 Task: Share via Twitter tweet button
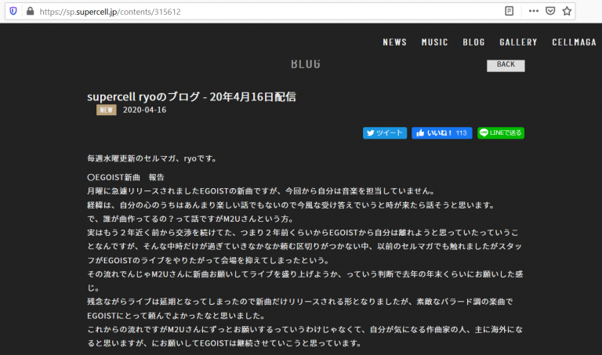(x=385, y=132)
